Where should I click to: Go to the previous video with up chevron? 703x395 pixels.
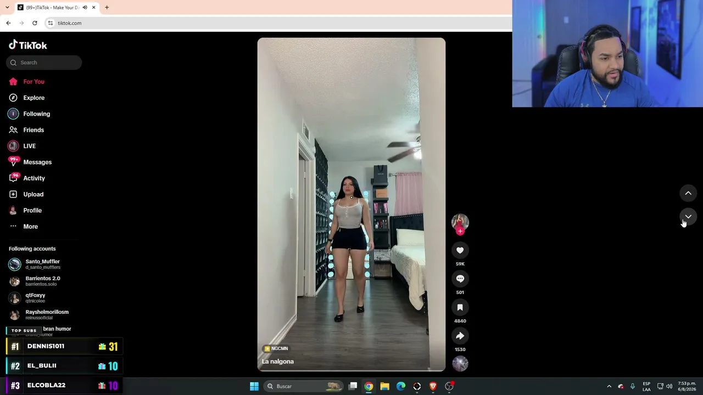click(x=688, y=193)
